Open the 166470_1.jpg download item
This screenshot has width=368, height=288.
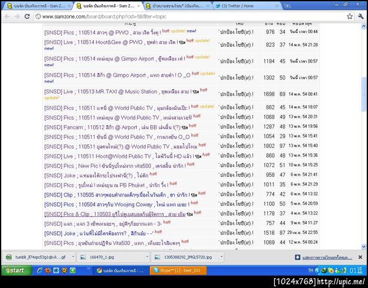[112, 257]
